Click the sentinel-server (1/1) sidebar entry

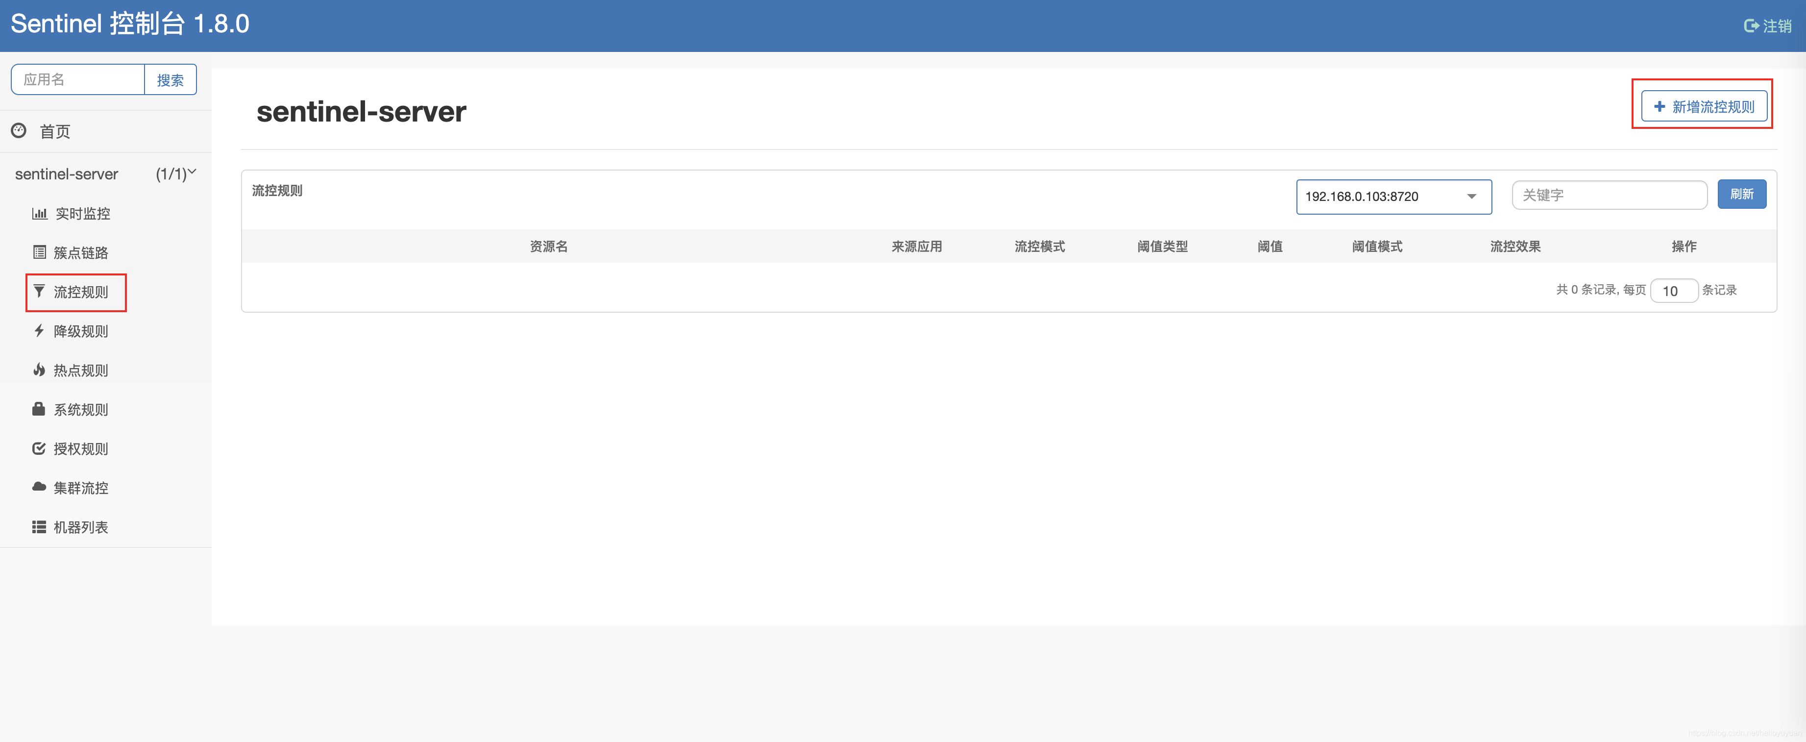[x=67, y=174]
